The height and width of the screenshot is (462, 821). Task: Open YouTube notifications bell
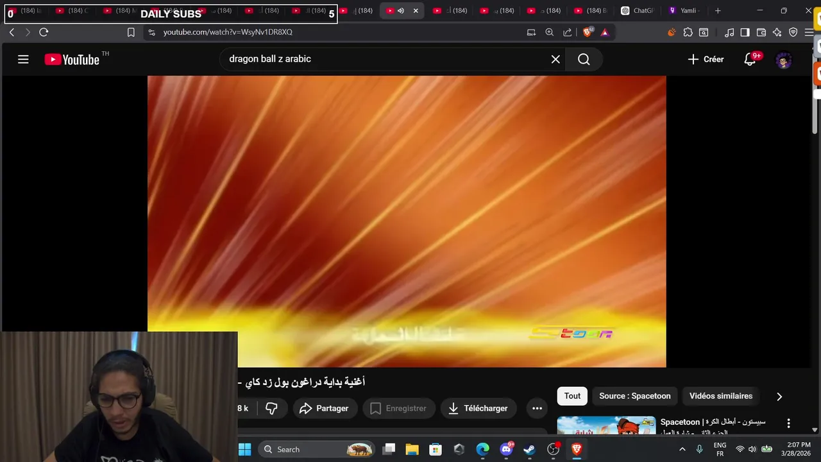coord(750,59)
